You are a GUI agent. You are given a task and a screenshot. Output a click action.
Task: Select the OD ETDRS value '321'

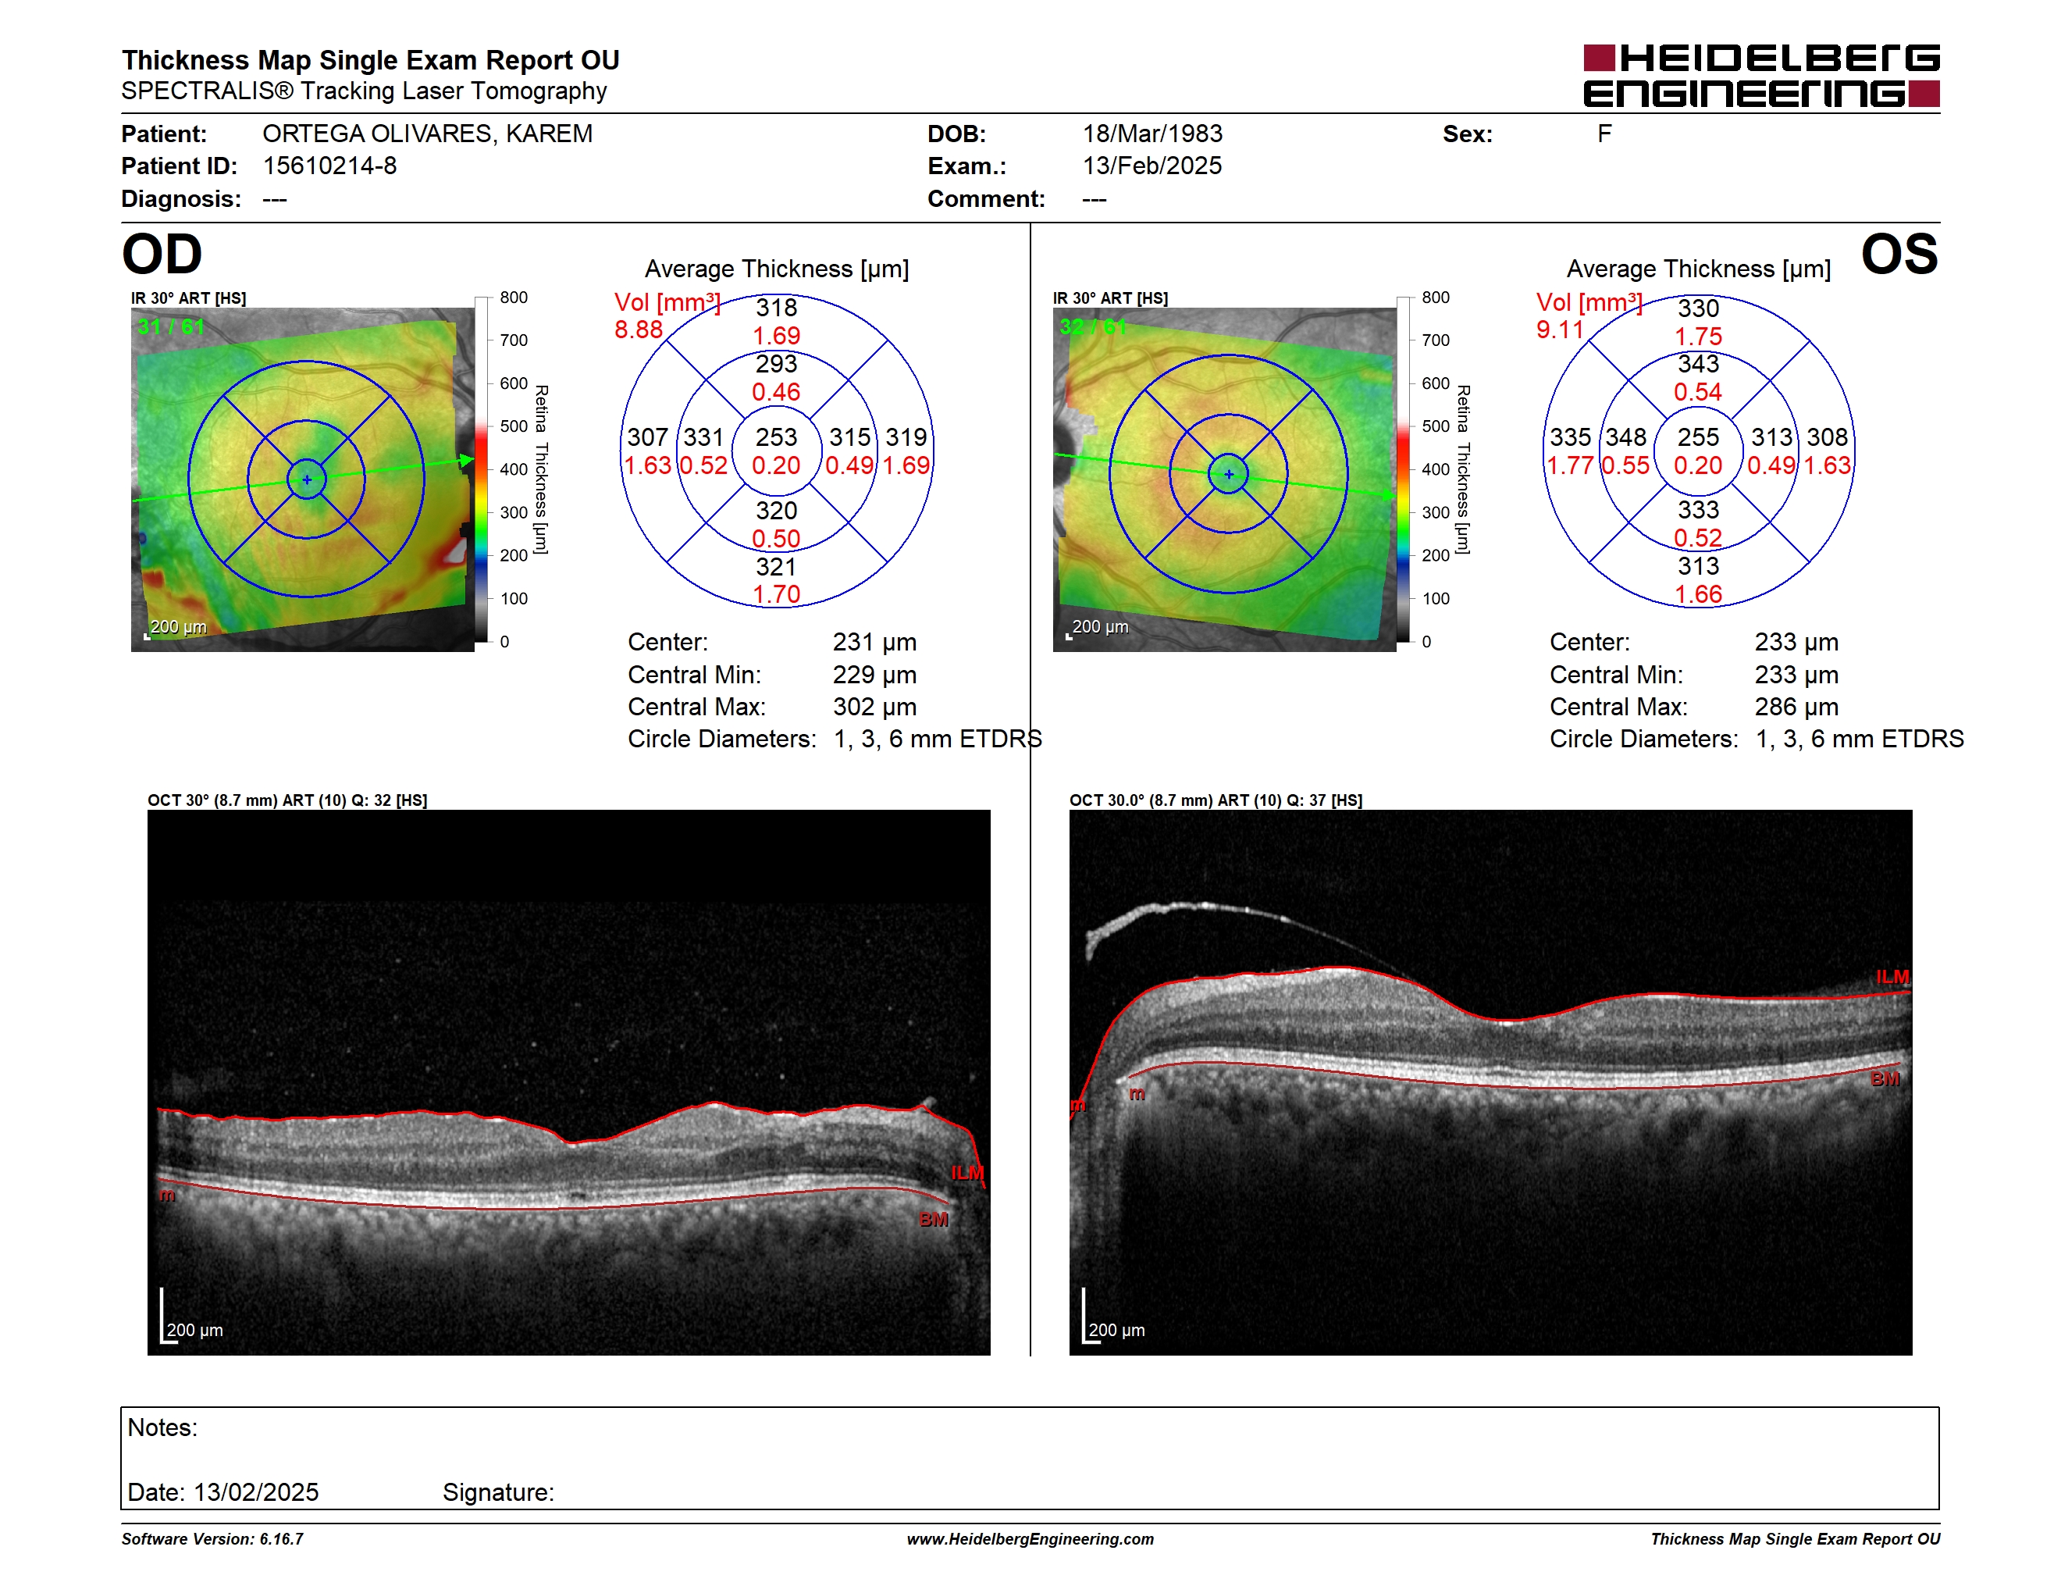click(x=777, y=567)
